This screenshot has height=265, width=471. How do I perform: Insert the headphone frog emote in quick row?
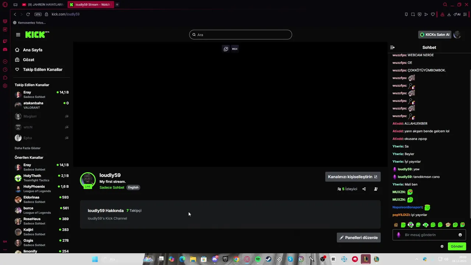[426, 225]
